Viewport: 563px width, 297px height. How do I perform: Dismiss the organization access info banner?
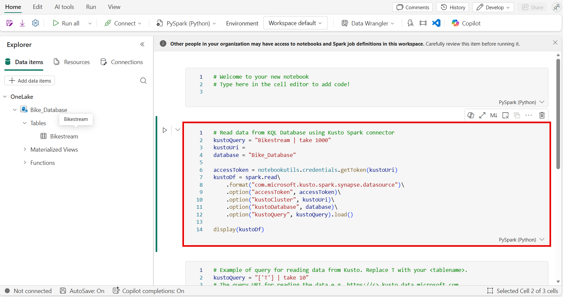tap(555, 43)
